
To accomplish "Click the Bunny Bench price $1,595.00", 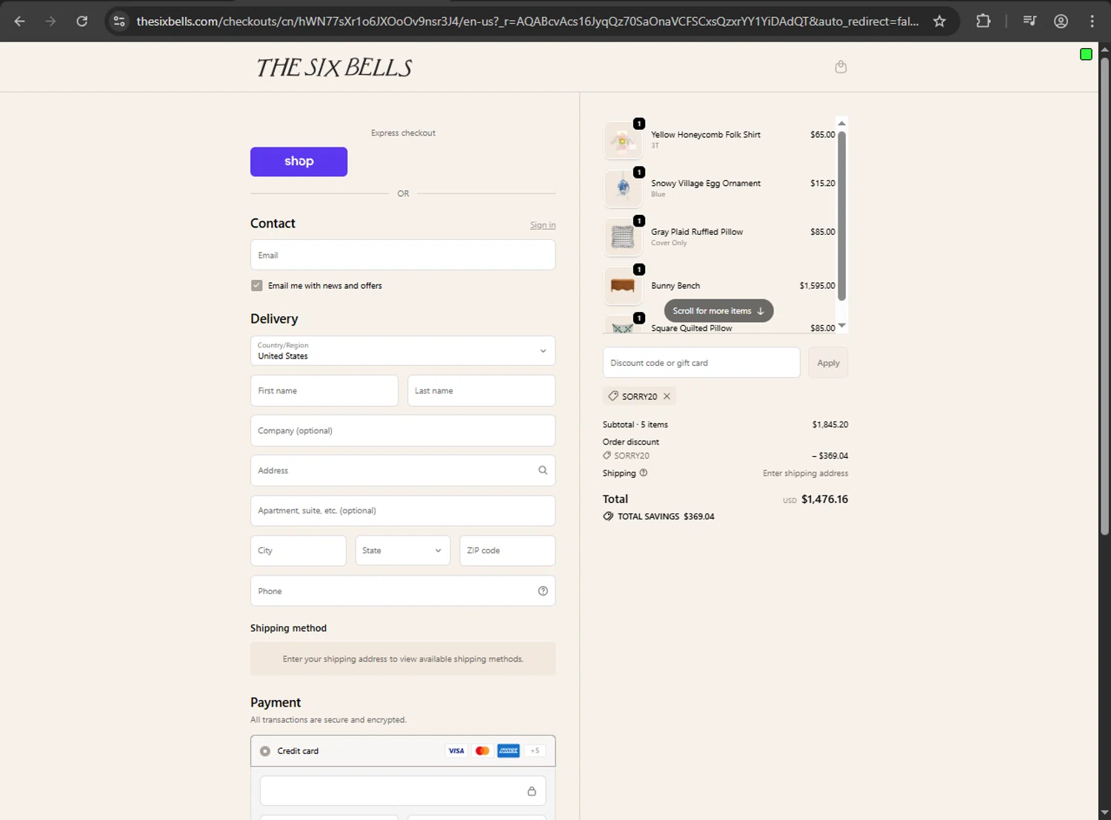I will [817, 286].
